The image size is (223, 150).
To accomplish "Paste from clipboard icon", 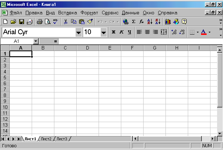I will pos(82,22).
